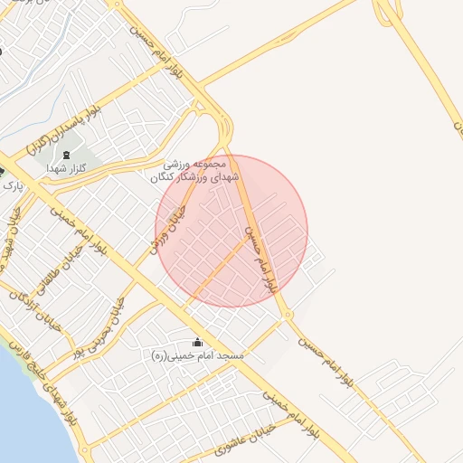Click the small roundabout south of the red circle
The image size is (463, 463).
click(288, 315)
